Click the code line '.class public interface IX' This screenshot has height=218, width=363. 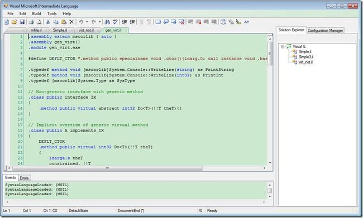62,98
